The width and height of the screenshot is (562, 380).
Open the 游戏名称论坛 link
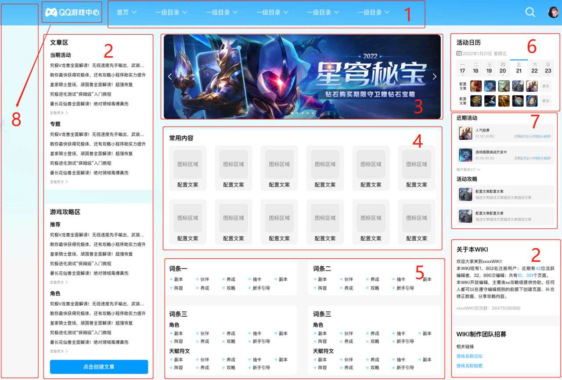coord(469,356)
